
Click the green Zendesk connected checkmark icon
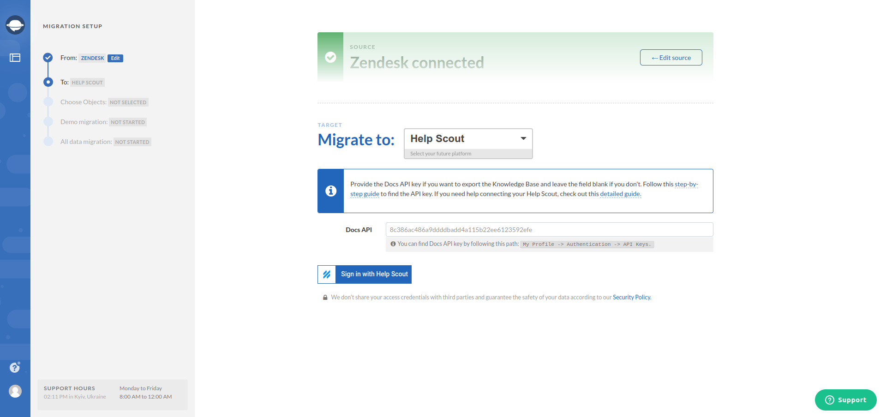[x=330, y=57]
